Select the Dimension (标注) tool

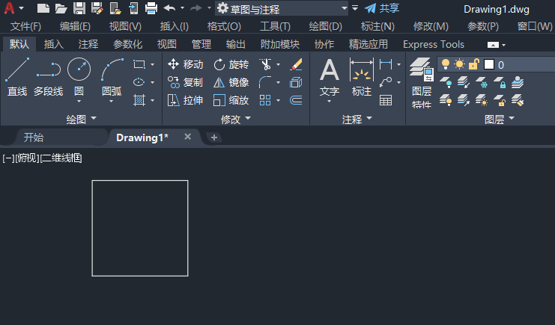(362, 77)
